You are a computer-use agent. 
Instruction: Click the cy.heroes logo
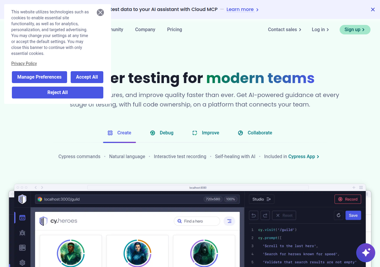pos(58,221)
